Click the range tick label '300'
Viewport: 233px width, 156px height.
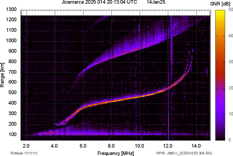click(12, 114)
